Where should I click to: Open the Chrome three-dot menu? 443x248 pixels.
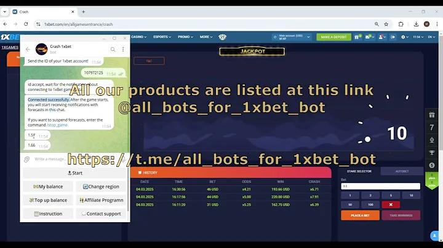pyautogui.click(x=437, y=24)
